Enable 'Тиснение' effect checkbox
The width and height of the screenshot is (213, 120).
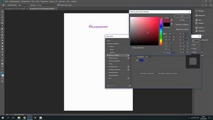coord(107,47)
